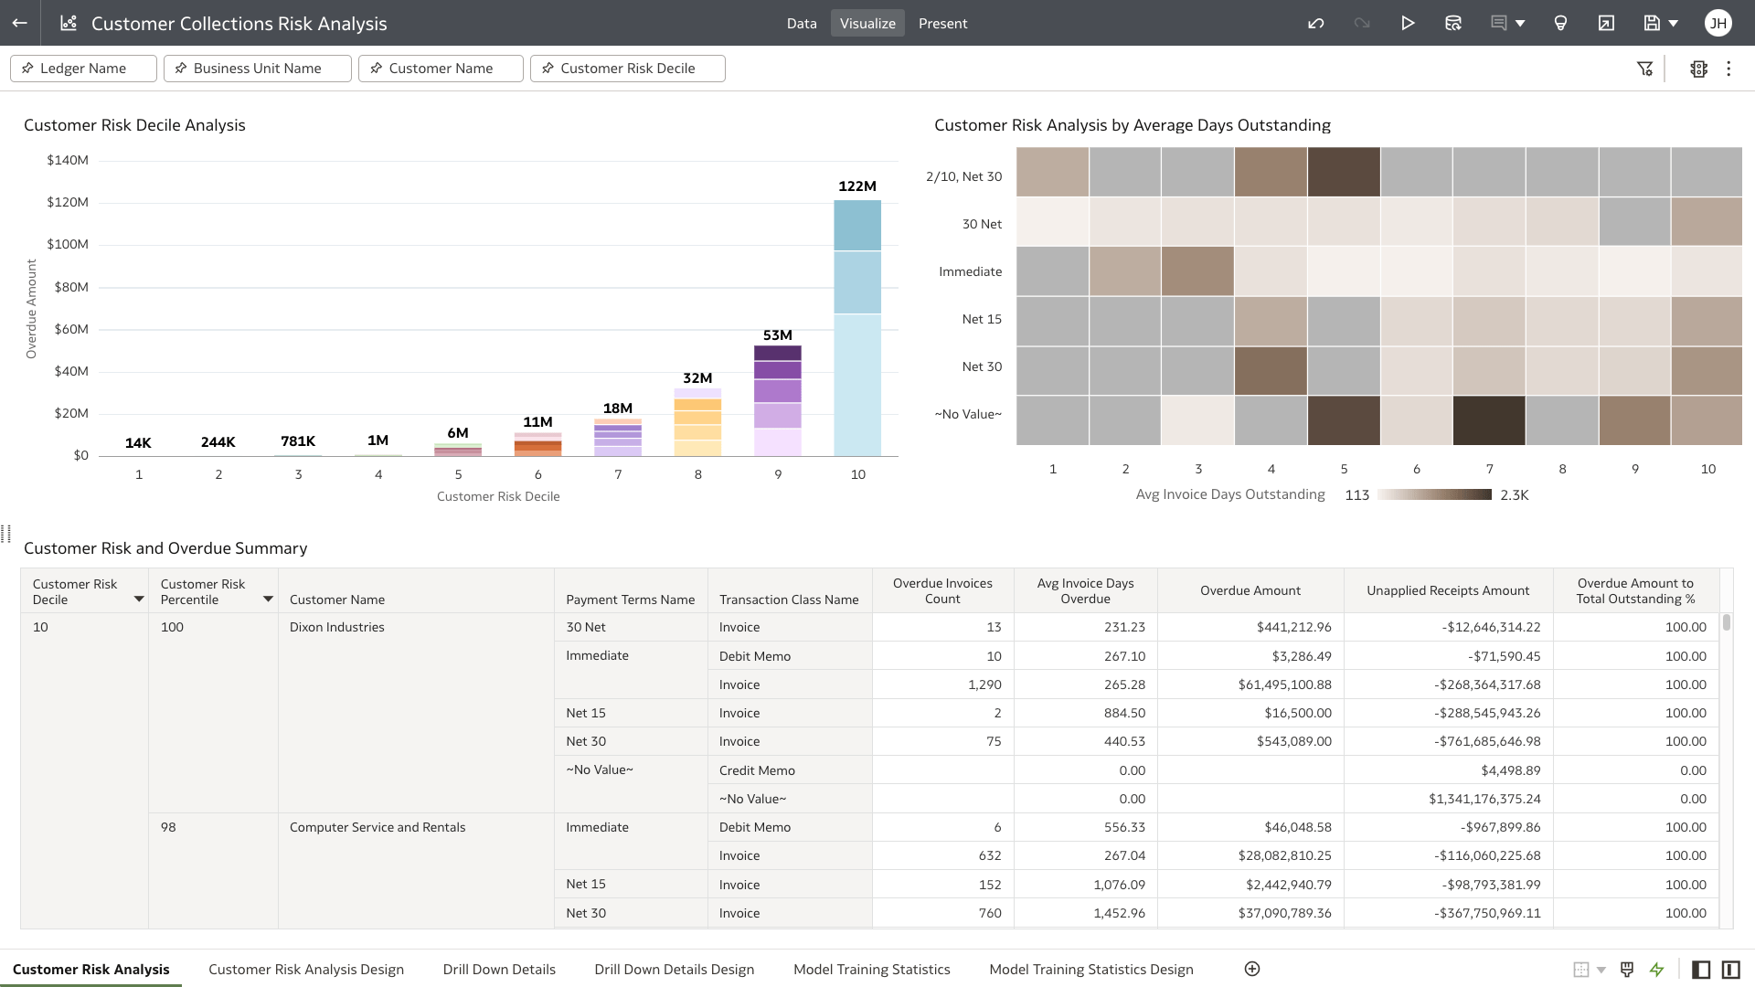Click the filter funnel icon

[x=1645, y=69]
